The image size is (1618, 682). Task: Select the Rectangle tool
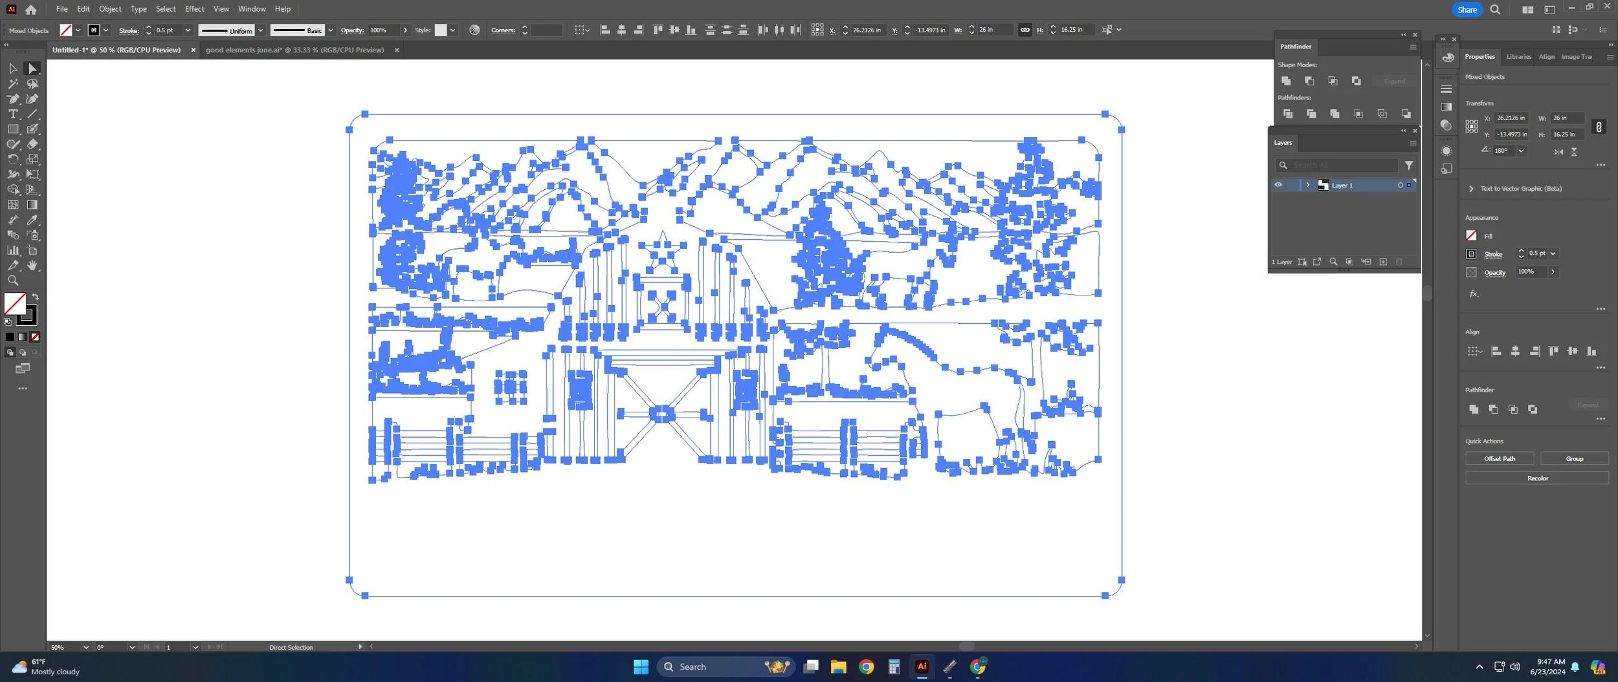pyautogui.click(x=12, y=129)
